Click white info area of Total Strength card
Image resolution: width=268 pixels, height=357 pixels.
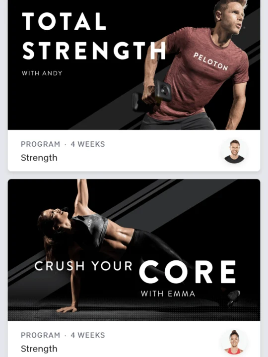(x=134, y=151)
